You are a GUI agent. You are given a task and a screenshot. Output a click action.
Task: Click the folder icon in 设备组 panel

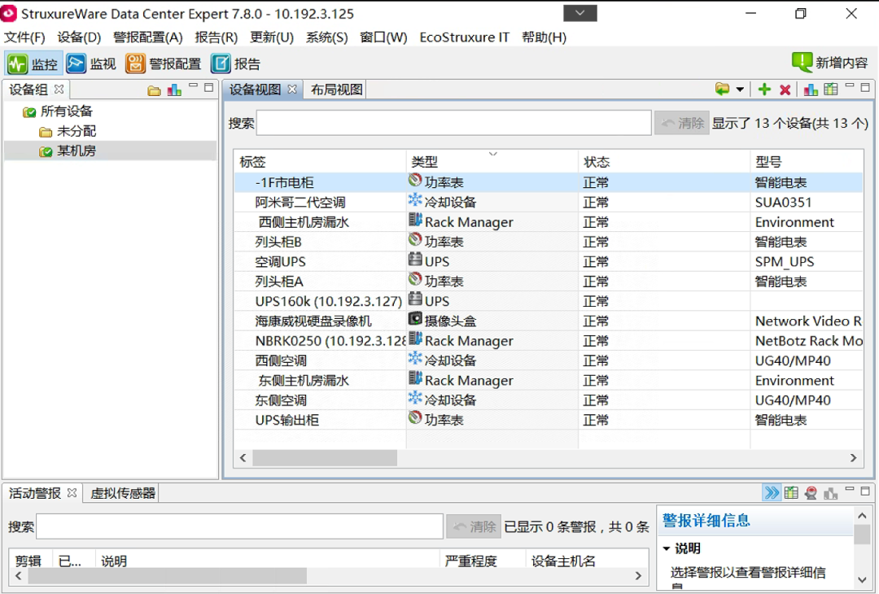[x=154, y=90]
